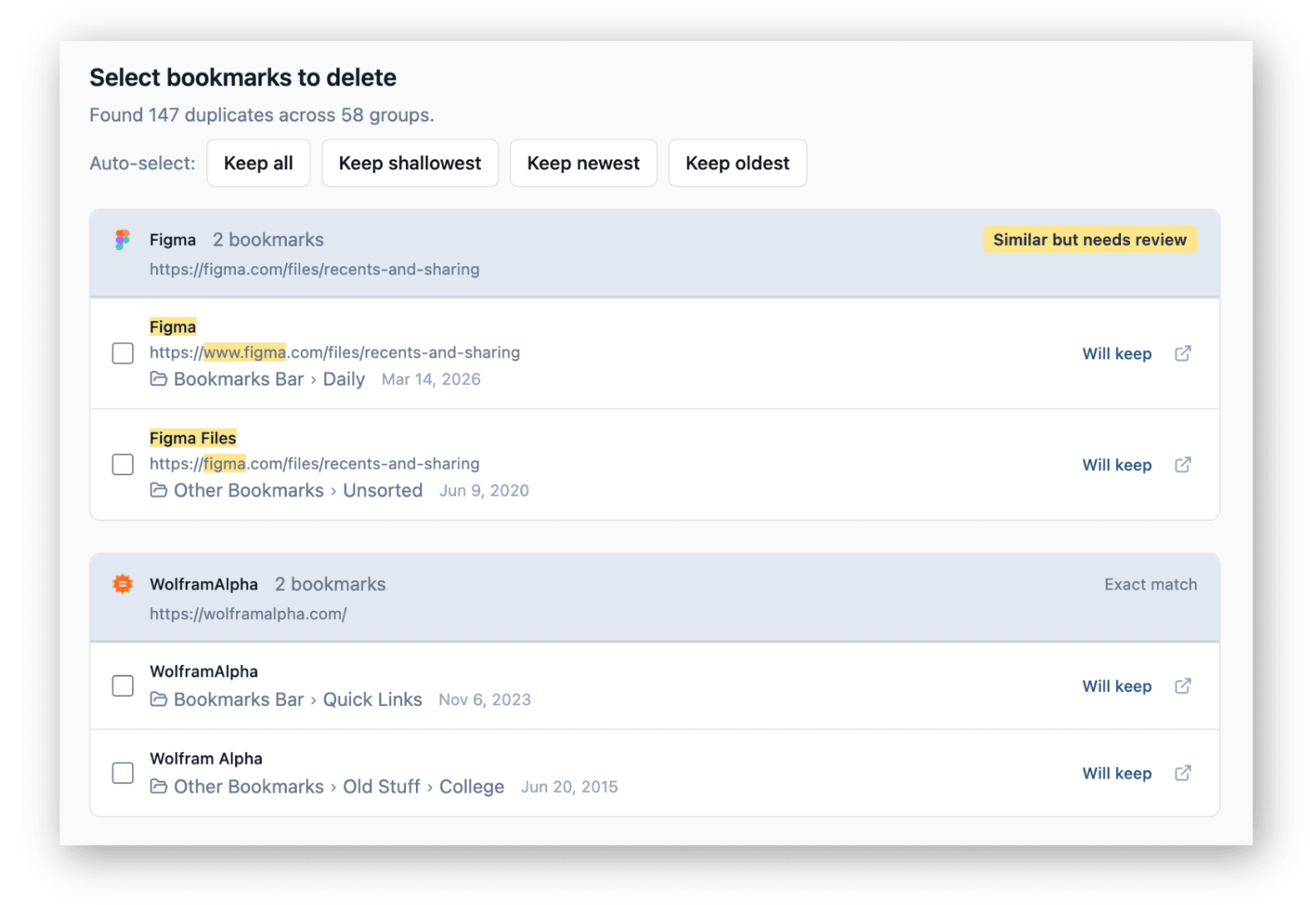Image resolution: width=1310 pixels, height=905 pixels.
Task: Click folder icon beside Bookmarks Bar › Daily
Action: tap(159, 379)
